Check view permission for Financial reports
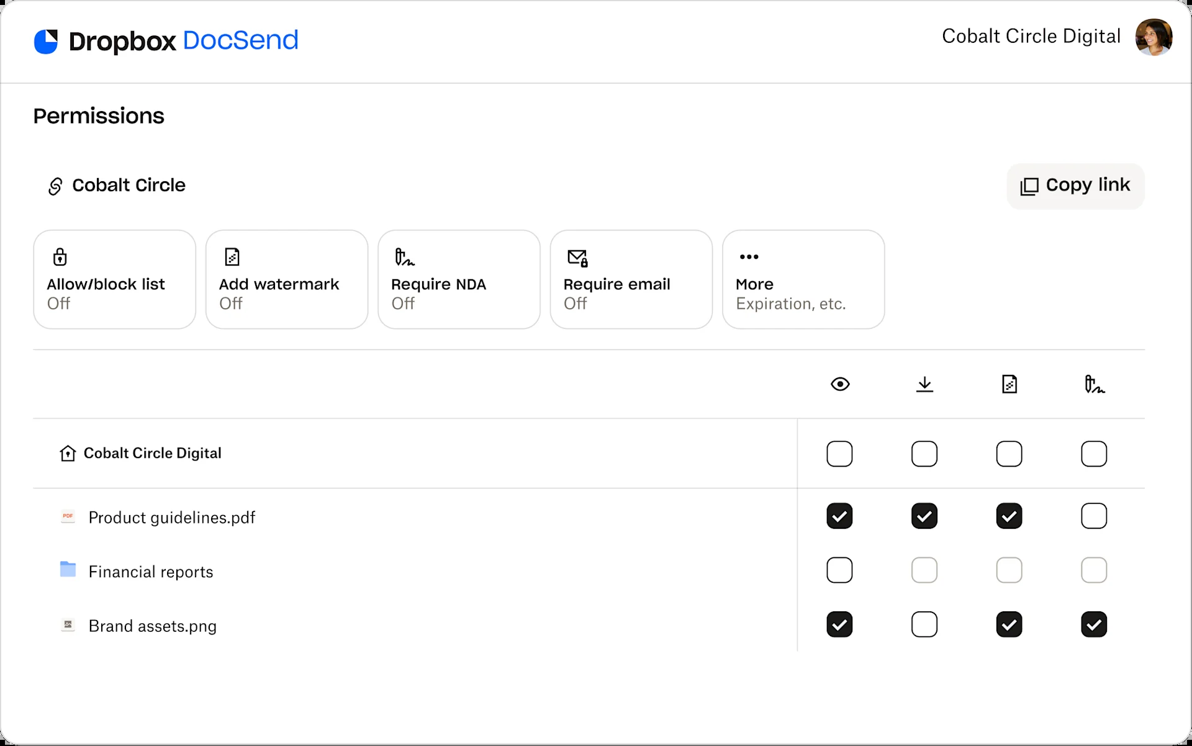This screenshot has width=1192, height=746. pos(839,570)
